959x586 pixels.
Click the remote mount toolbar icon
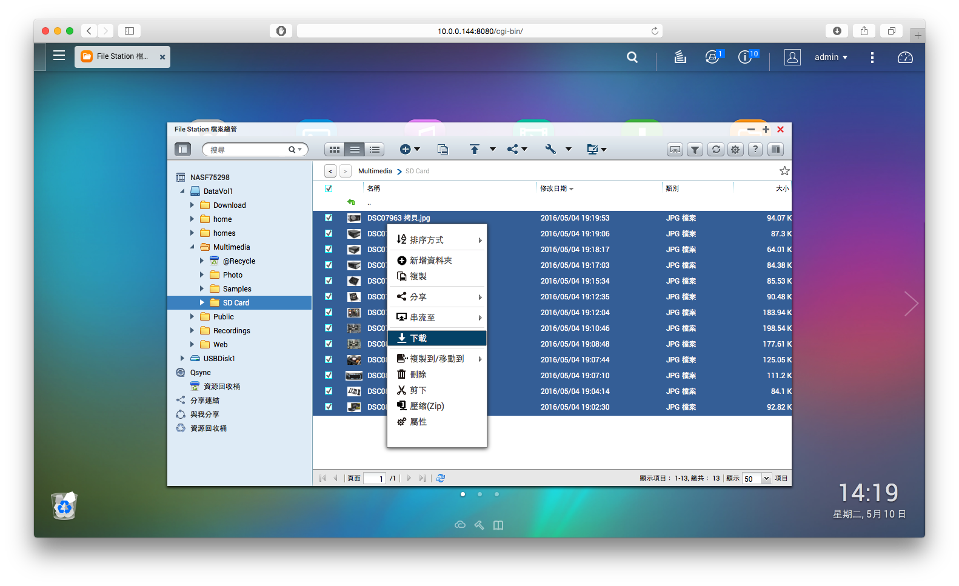(x=592, y=149)
